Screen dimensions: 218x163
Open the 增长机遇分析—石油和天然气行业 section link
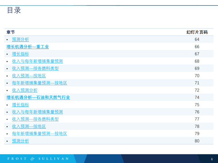click(x=38, y=97)
